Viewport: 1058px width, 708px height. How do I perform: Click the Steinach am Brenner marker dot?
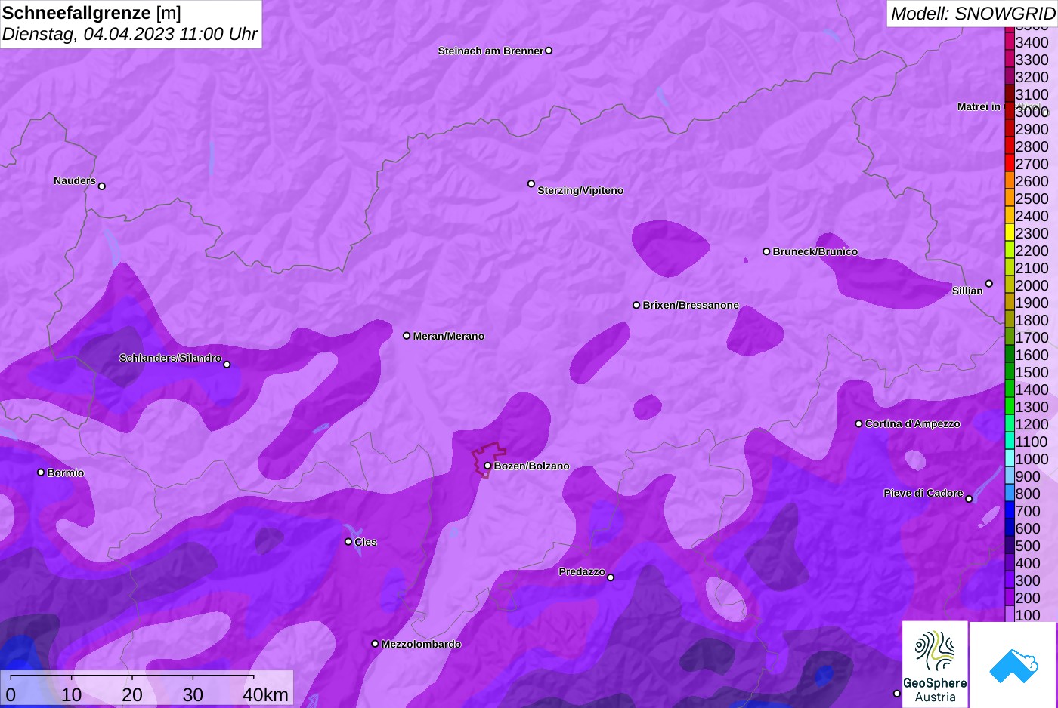coord(549,51)
